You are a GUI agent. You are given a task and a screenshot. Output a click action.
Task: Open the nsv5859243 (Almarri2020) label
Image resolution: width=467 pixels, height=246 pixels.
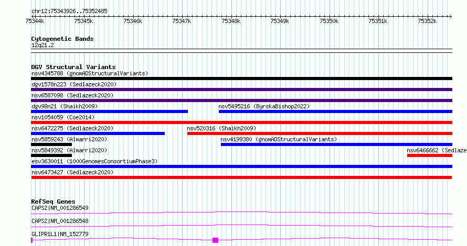[69, 139]
